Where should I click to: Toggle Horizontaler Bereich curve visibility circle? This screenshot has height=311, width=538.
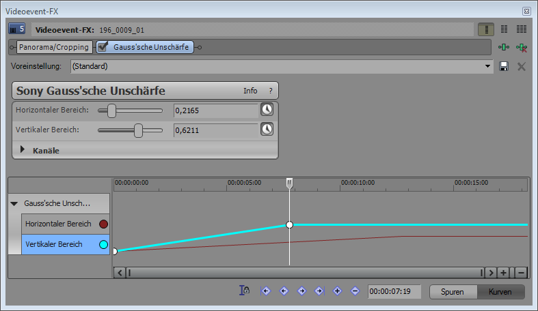[x=104, y=224]
